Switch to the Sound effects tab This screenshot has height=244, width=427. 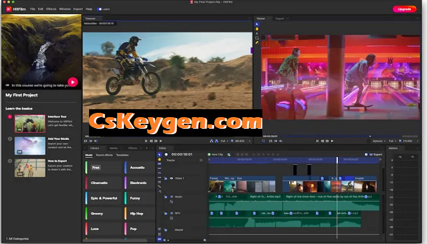pyautogui.click(x=104, y=155)
